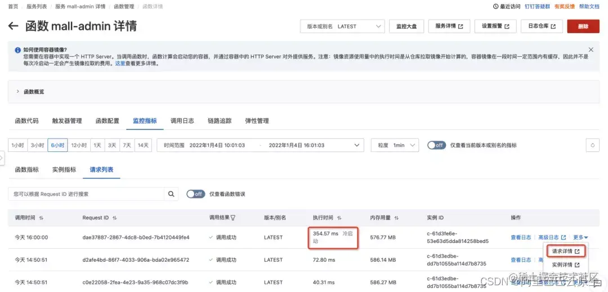The image size is (608, 292).
Task: Select the 1天 time range
Action: point(97,145)
